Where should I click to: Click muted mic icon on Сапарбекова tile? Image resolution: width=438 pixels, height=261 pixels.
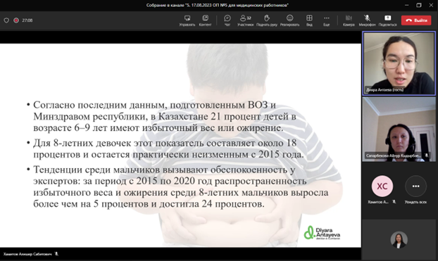[427, 155]
